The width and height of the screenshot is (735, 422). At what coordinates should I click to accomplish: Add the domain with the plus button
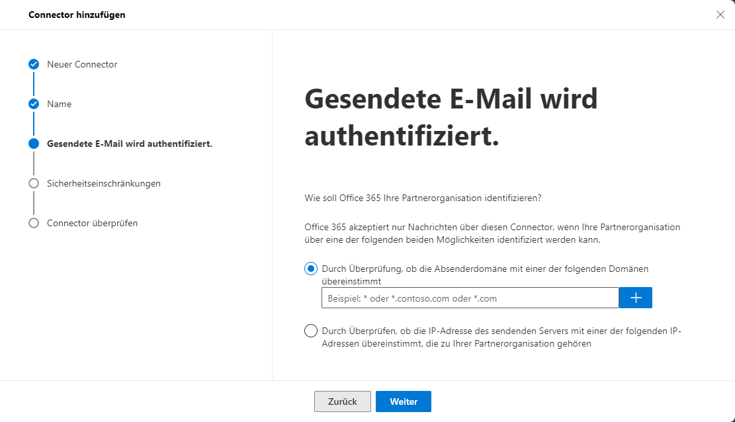[636, 298]
